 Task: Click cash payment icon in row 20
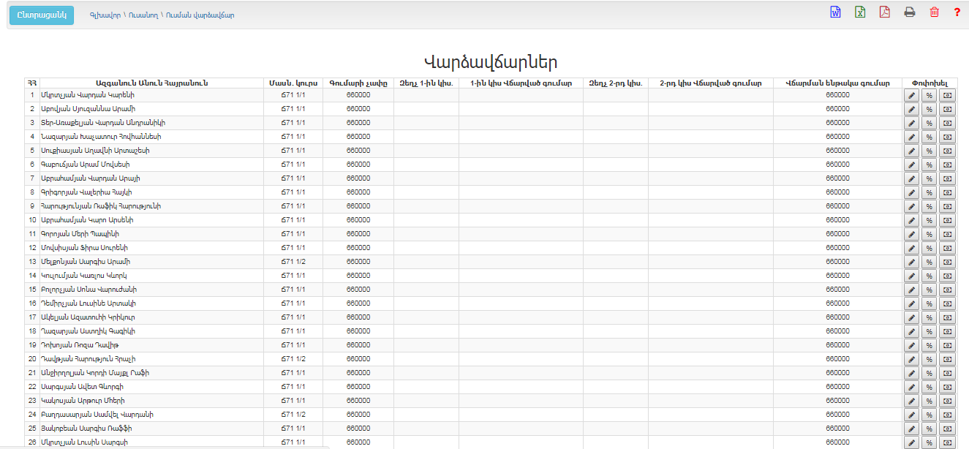[947, 360]
